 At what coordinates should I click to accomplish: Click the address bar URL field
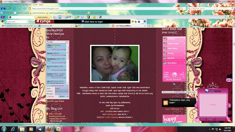pyautogui.click(x=104, y=8)
